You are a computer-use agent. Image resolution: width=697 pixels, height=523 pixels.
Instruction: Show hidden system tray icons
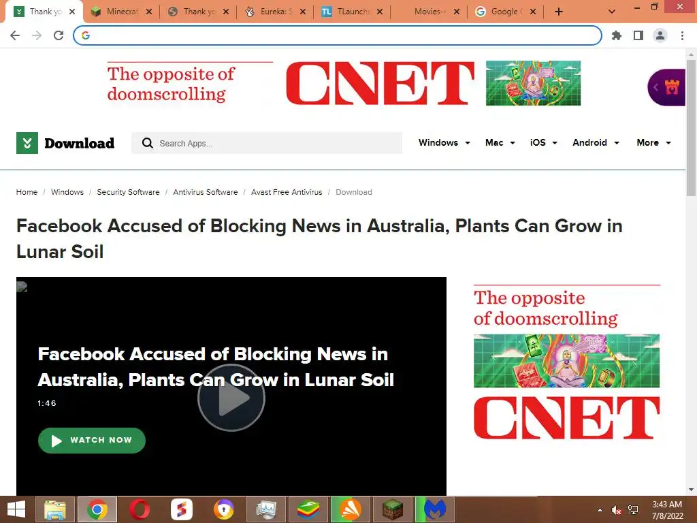point(600,510)
